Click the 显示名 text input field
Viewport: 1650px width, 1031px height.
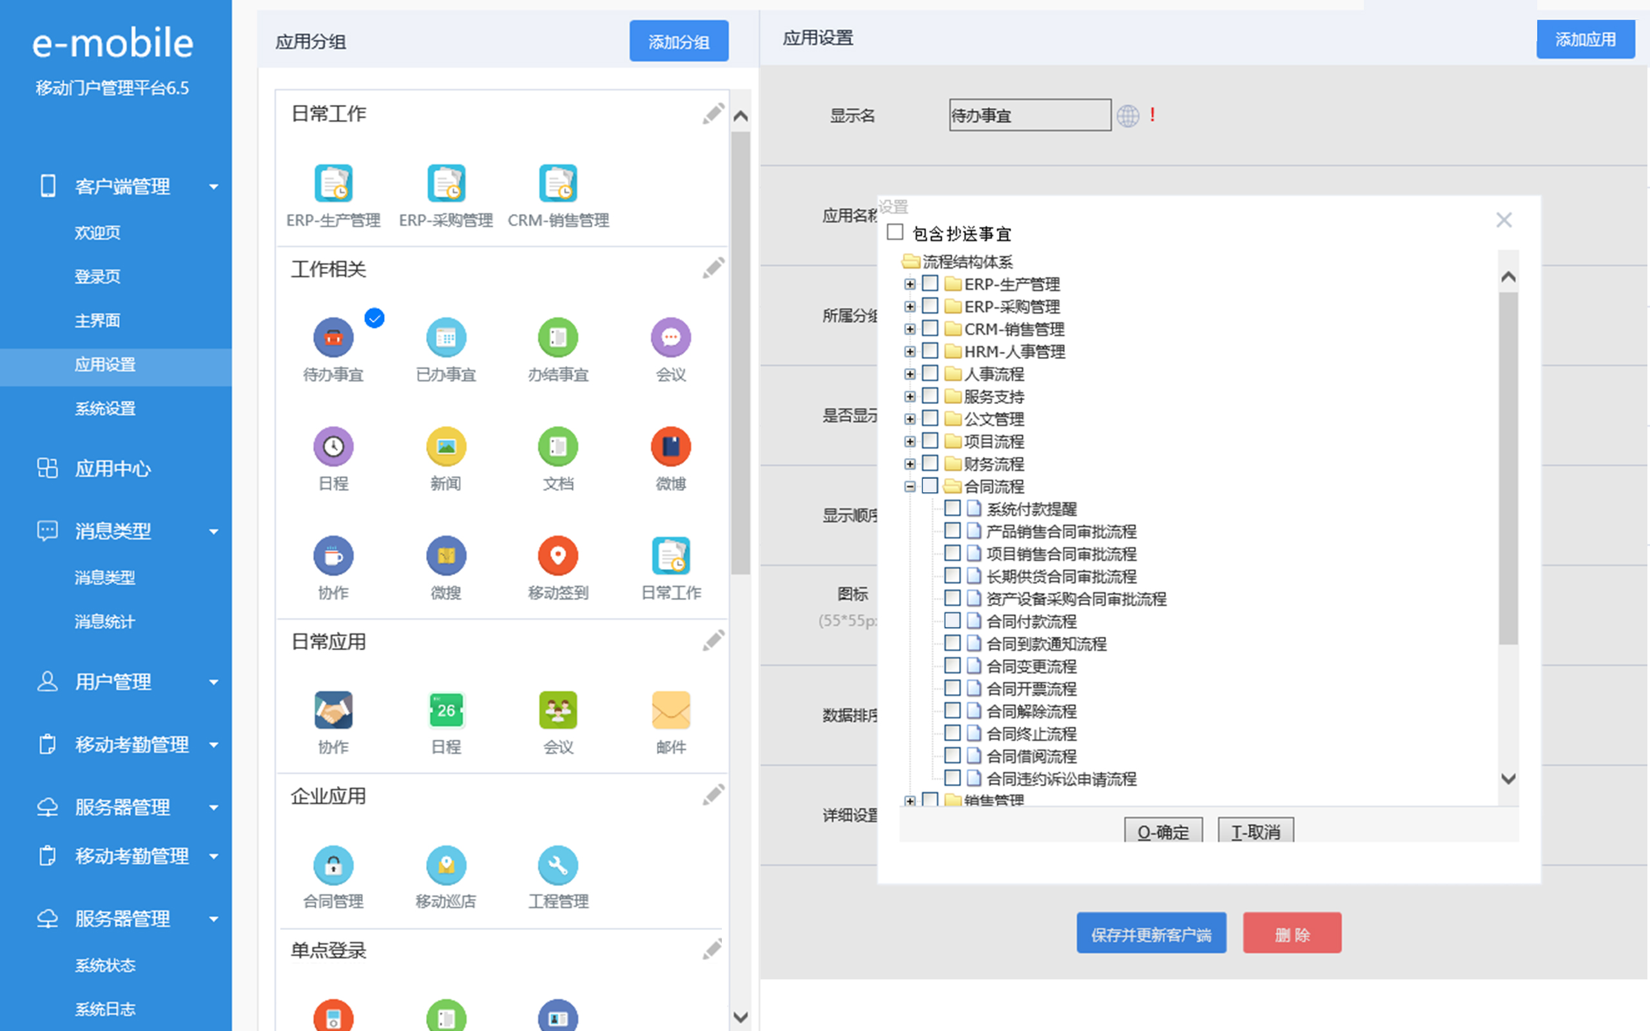pos(1029,115)
